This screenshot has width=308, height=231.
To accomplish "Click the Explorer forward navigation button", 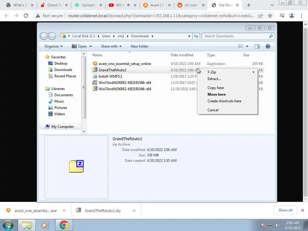I will click(52, 36).
